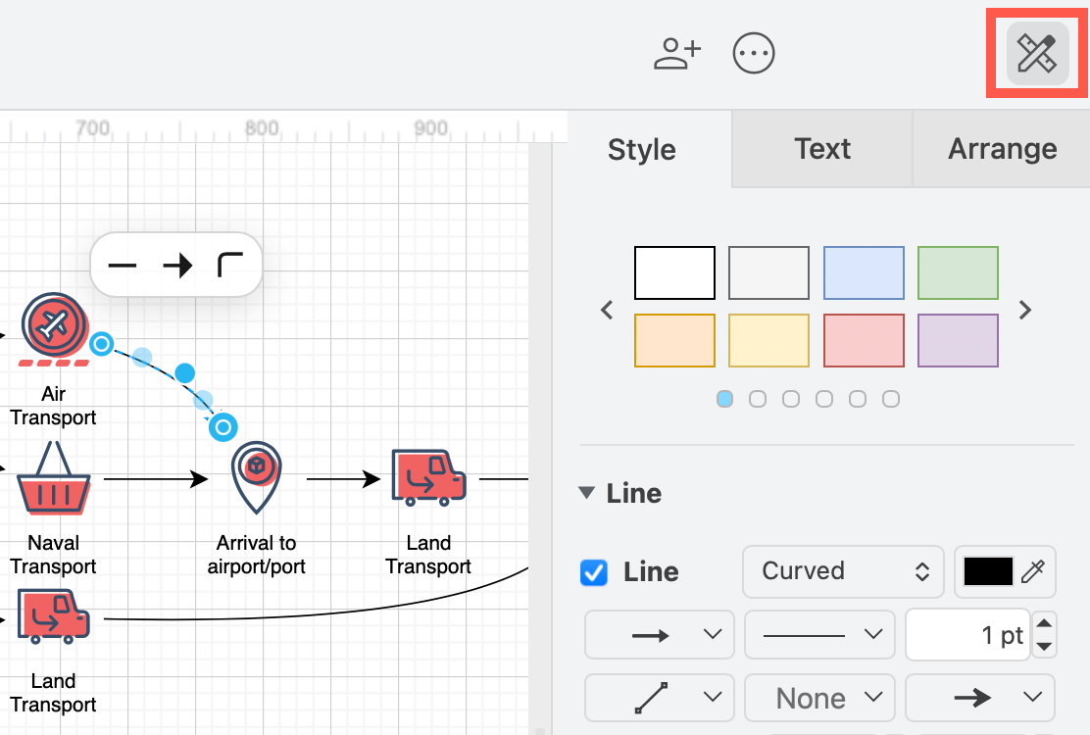Open the waypoint diagonal line dropdown

click(x=659, y=698)
